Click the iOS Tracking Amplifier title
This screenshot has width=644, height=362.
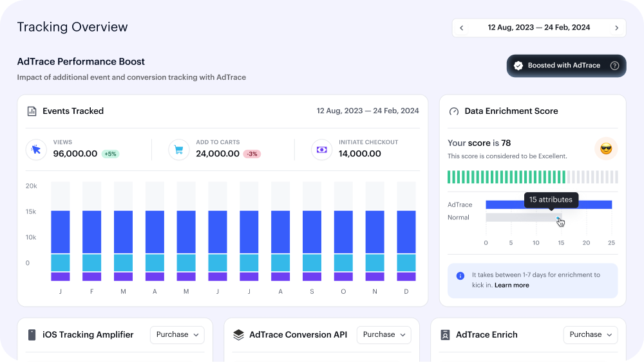88,334
